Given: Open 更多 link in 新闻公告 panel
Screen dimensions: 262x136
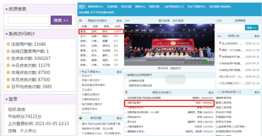Looking at the screenshot, I should [257, 36].
